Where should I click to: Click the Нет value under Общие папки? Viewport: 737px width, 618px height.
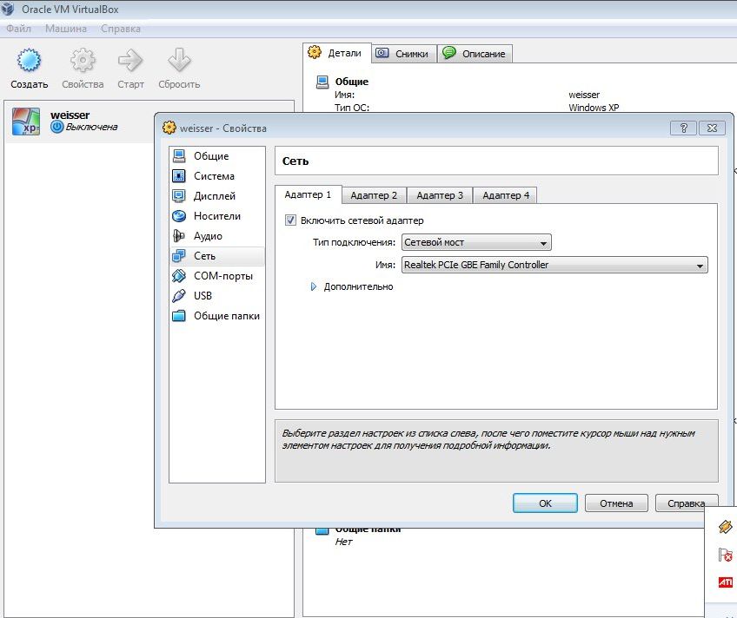coord(343,542)
